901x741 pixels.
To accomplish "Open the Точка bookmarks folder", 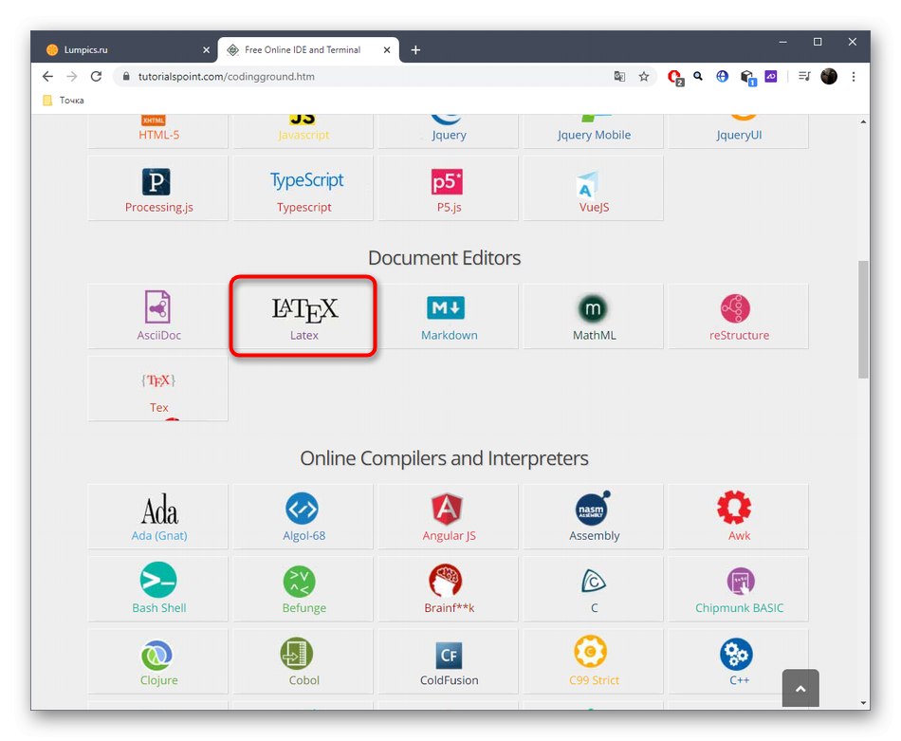I will tap(64, 100).
